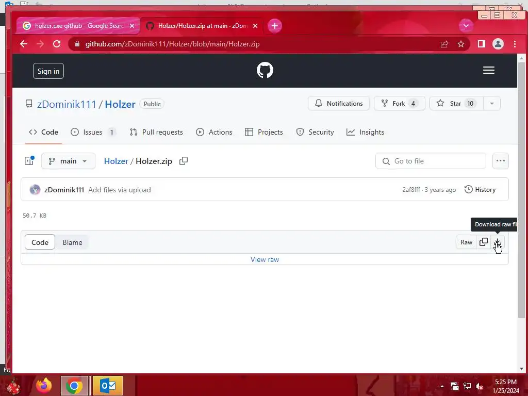528x396 pixels.
Task: Switch to the Insights tab
Action: (x=366, y=133)
